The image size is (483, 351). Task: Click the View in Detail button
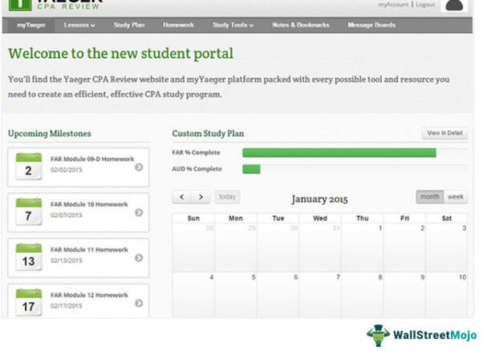444,133
